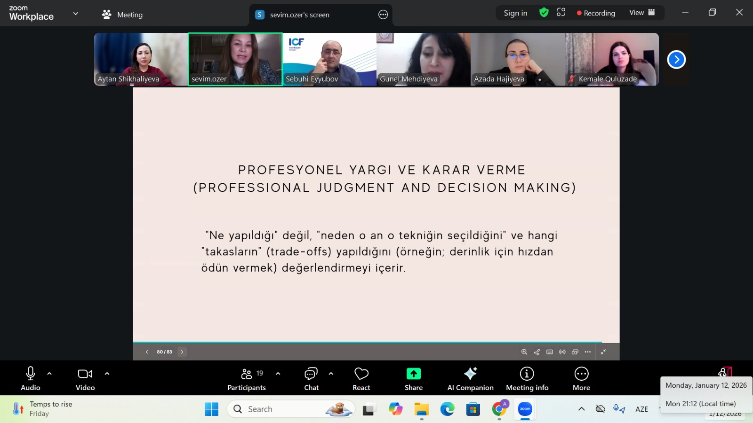Expand video options arrow next to Video
Image resolution: width=753 pixels, height=423 pixels.
pyautogui.click(x=107, y=374)
